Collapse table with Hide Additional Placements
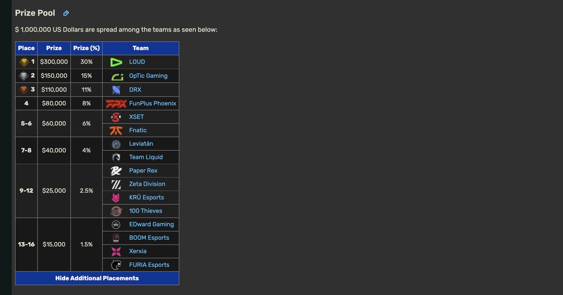This screenshot has width=563, height=295. pos(97,278)
